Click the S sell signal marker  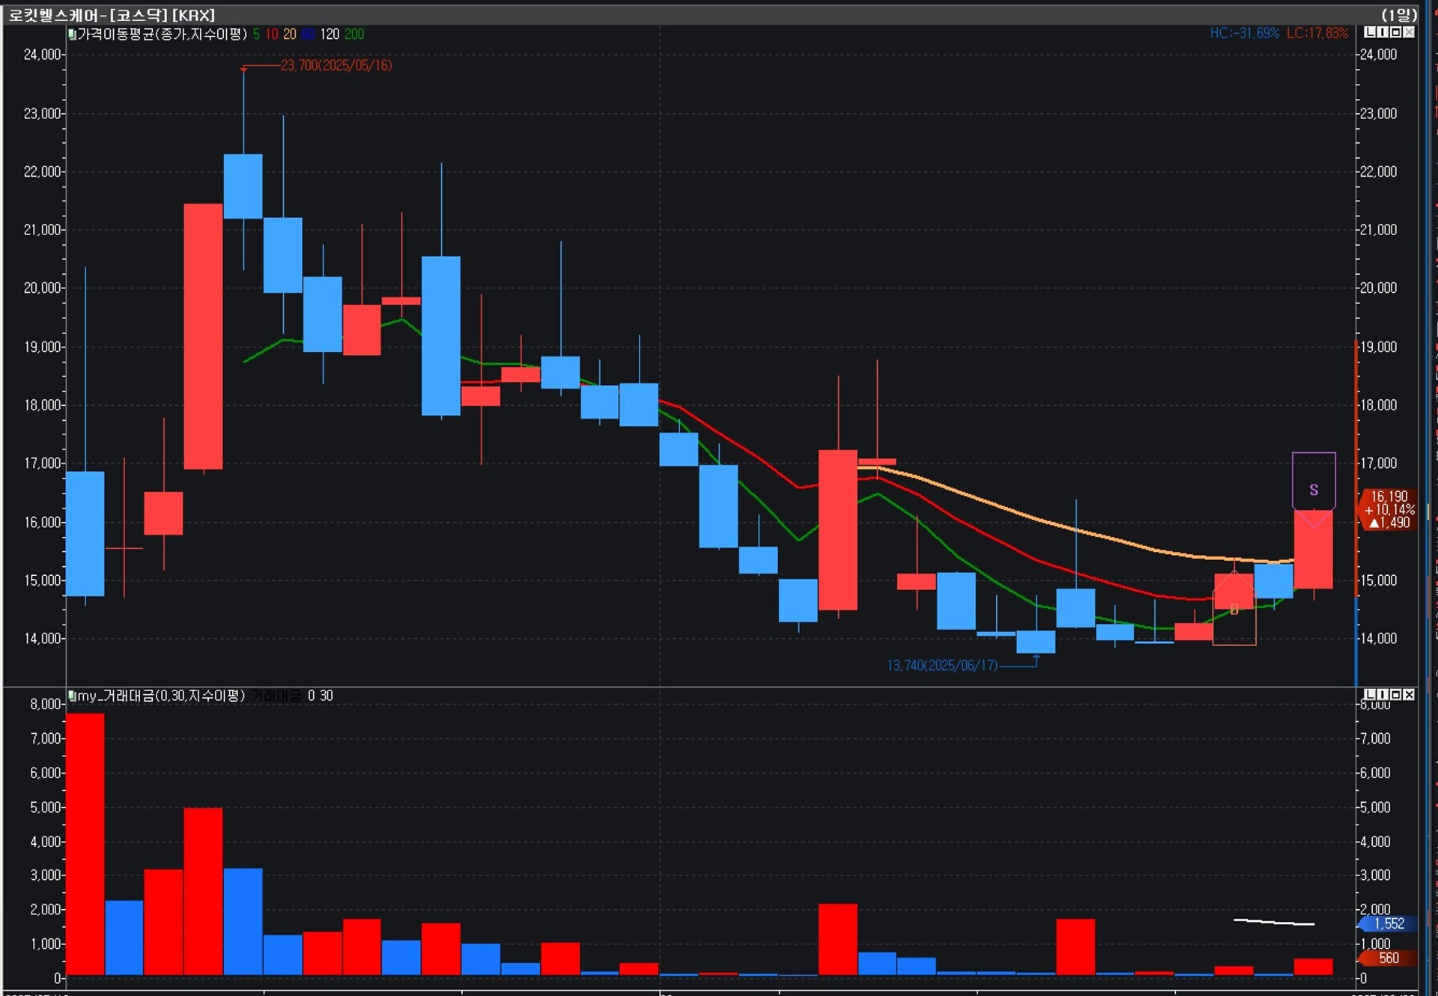point(1314,490)
